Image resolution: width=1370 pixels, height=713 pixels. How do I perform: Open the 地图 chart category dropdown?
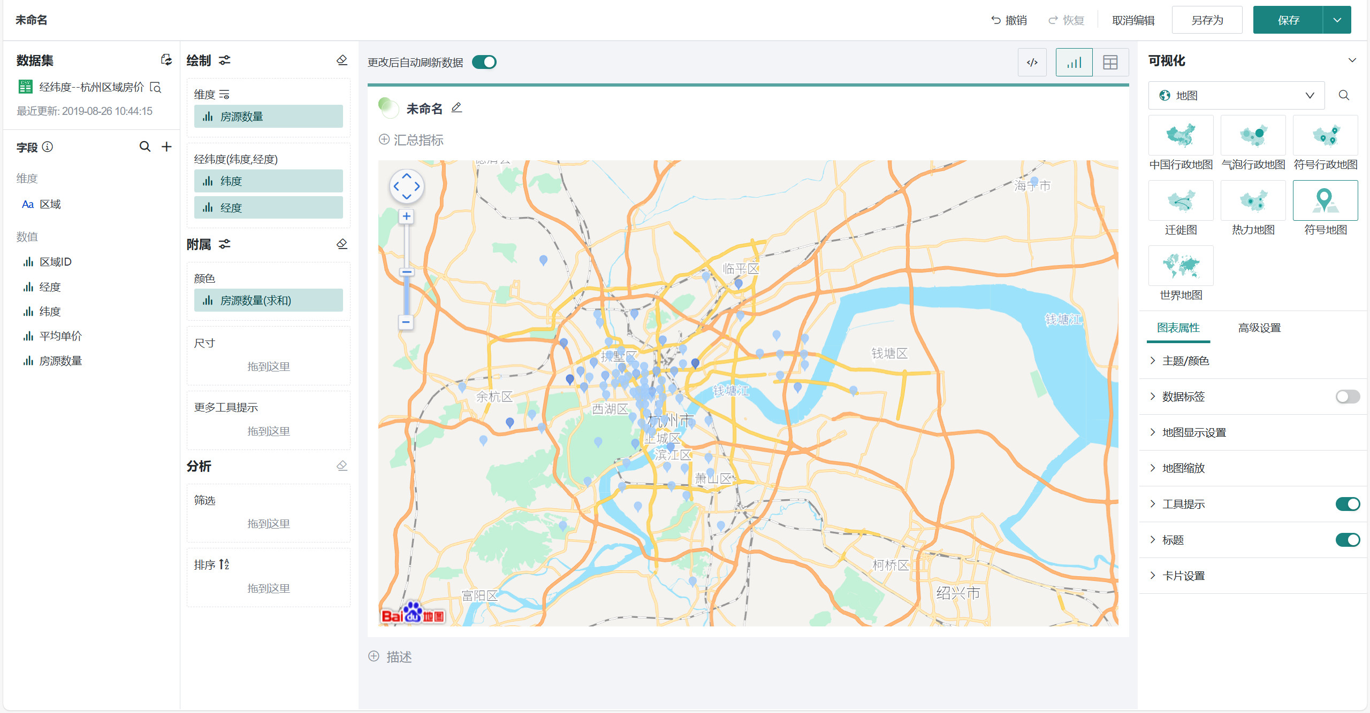(1236, 96)
